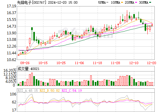
Task: Click the 11.44 price axis label
Action: (11, 53)
